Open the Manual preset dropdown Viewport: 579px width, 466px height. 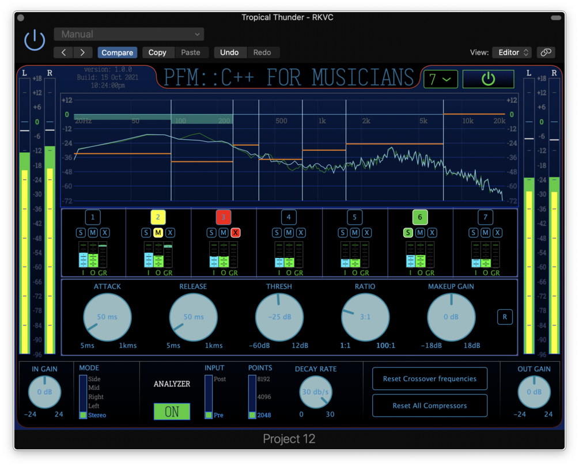tap(129, 35)
